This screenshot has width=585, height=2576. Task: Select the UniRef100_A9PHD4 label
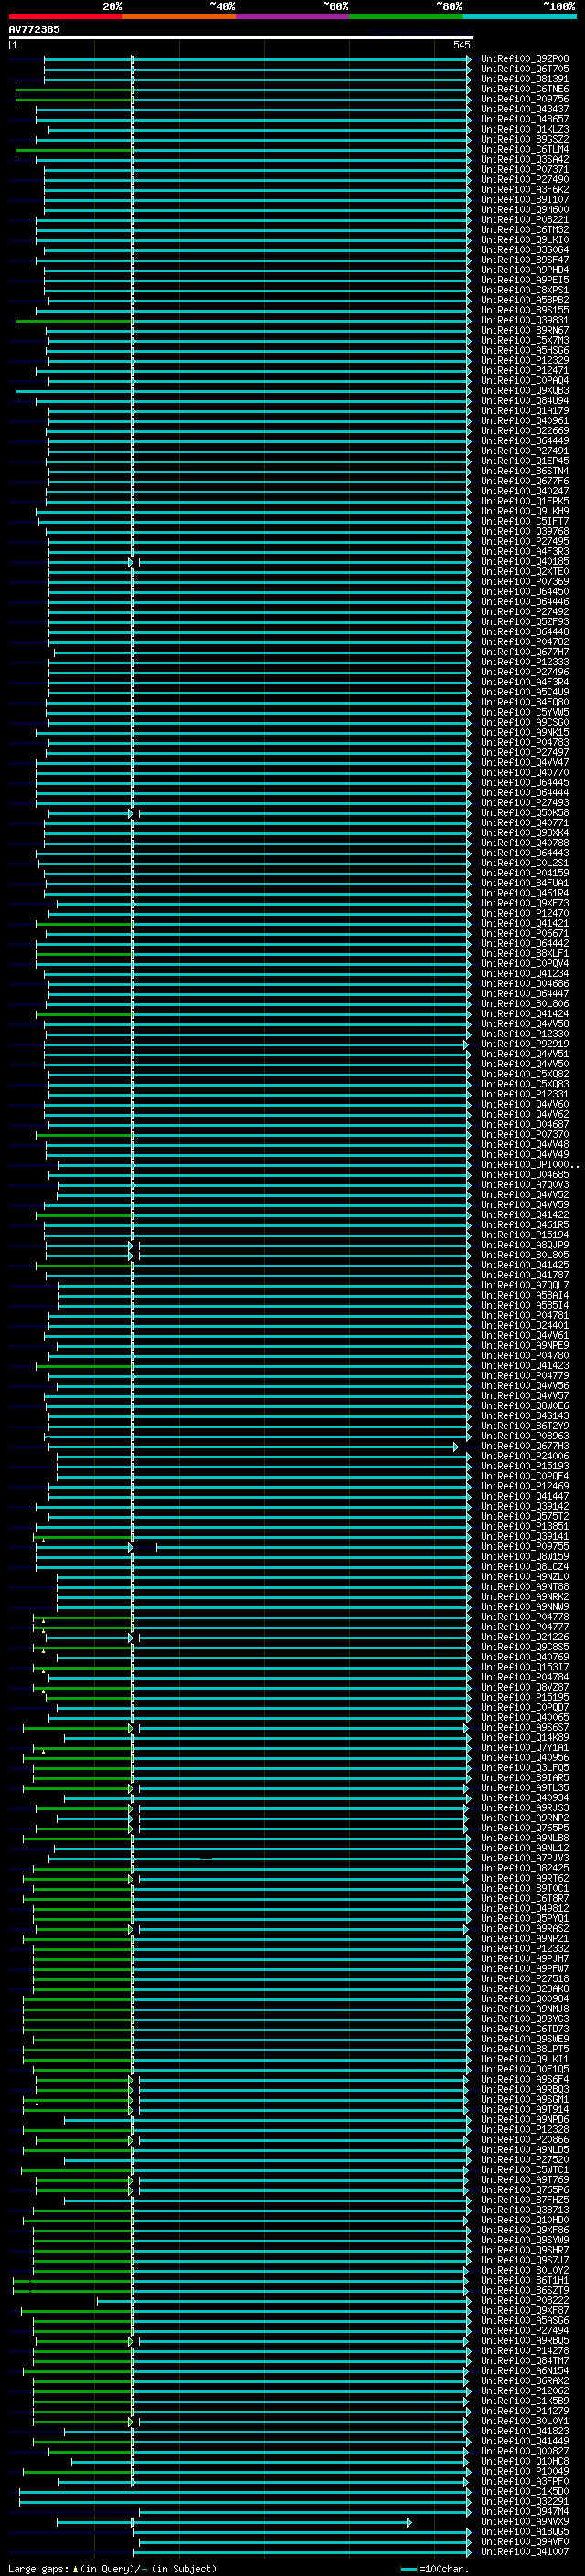tap(525, 269)
